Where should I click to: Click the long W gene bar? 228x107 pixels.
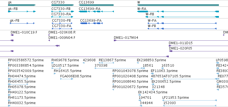pos(178,5)
